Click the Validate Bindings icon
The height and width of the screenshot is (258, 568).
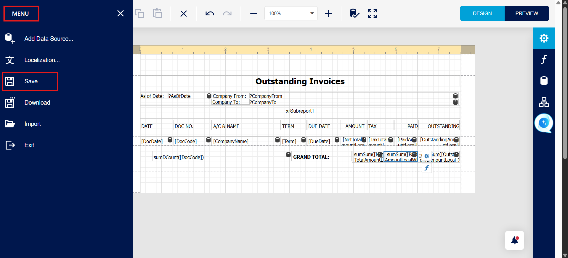pos(354,14)
